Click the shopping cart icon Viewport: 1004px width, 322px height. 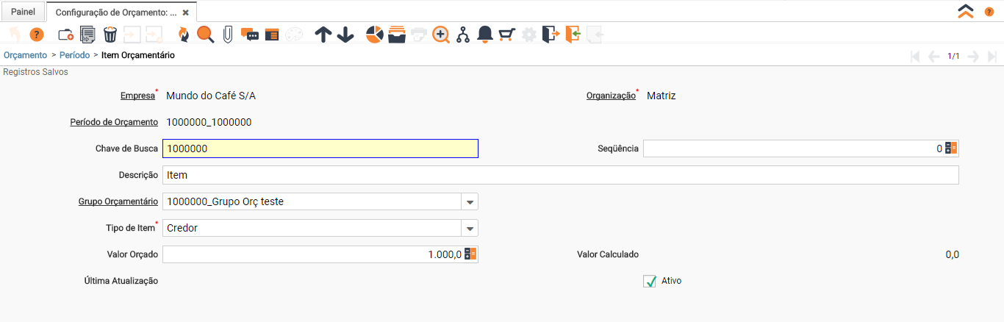point(507,35)
